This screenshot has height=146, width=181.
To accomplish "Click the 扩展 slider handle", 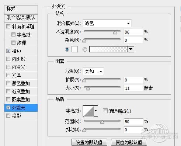I will [x=84, y=80].
